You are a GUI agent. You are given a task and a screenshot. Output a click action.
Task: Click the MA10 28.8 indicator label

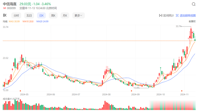28,22
